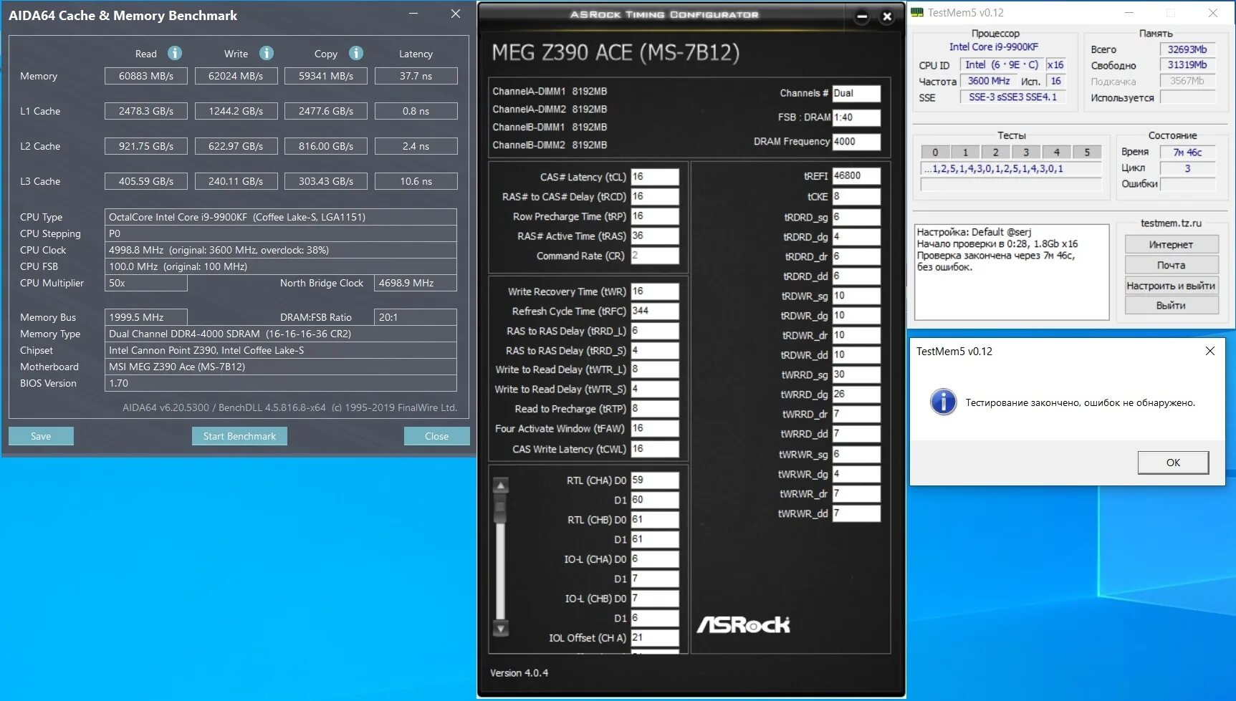
Task: Click the L3 Cache Latency value 10.6 ns
Action: coord(416,181)
